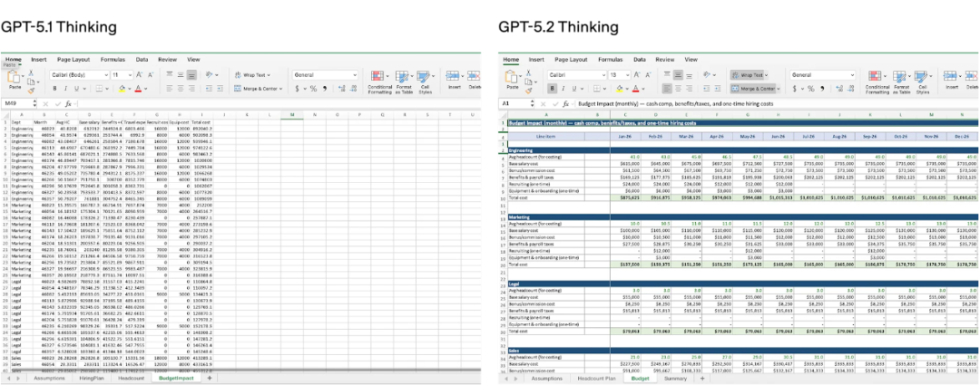Click Increase Indent in the right window
This screenshot has width=980, height=385.
click(718, 89)
